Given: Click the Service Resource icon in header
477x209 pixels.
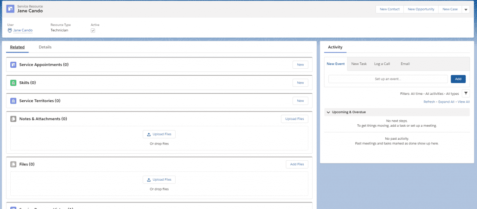Looking at the screenshot, I should point(11,9).
